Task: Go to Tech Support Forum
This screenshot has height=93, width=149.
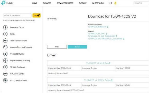Action: (18, 41)
